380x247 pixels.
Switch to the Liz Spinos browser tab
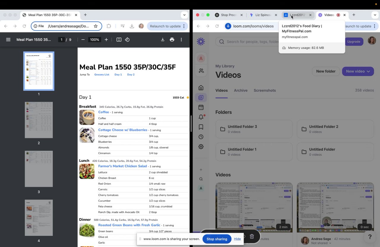263,15
